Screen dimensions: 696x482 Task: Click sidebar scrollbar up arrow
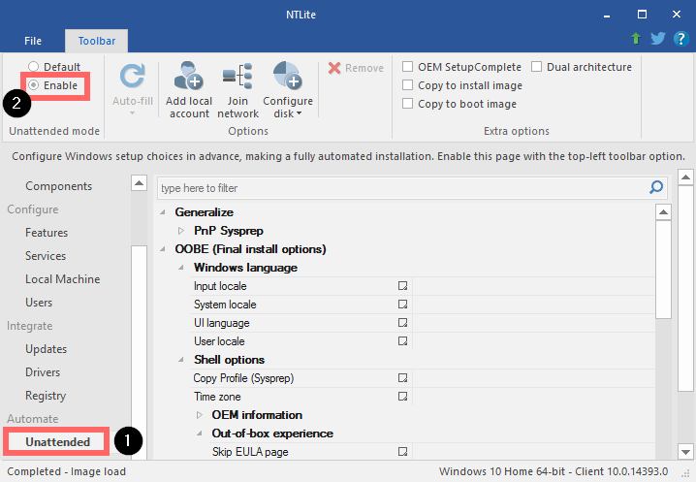pos(139,182)
